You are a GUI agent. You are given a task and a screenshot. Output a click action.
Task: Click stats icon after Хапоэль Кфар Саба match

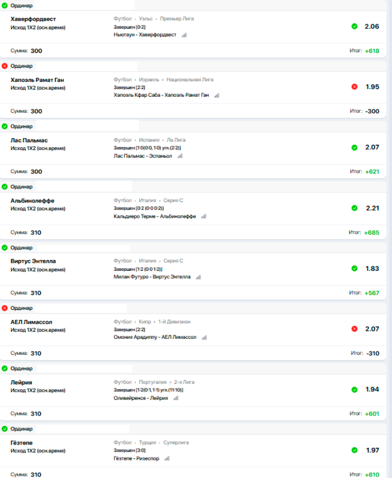pos(217,96)
